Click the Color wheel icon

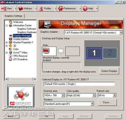(x=11, y=49)
